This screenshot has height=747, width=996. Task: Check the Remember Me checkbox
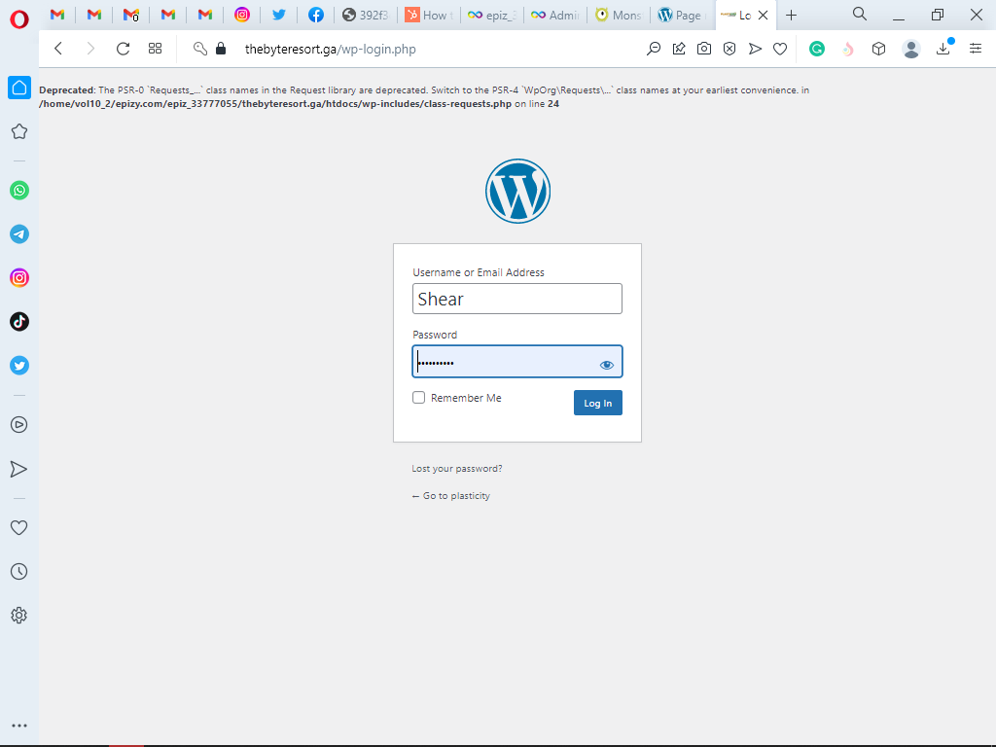[x=419, y=398]
